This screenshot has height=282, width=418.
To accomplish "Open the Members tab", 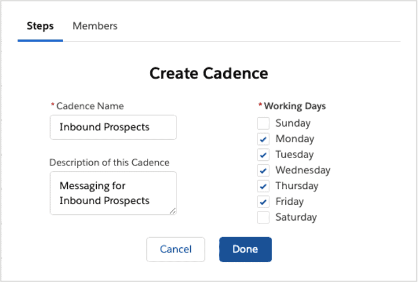I will [x=95, y=26].
